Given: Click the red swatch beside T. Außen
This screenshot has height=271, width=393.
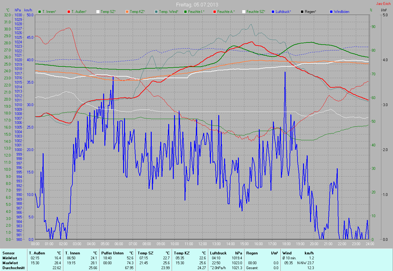Looking at the screenshot, I should point(69,12).
